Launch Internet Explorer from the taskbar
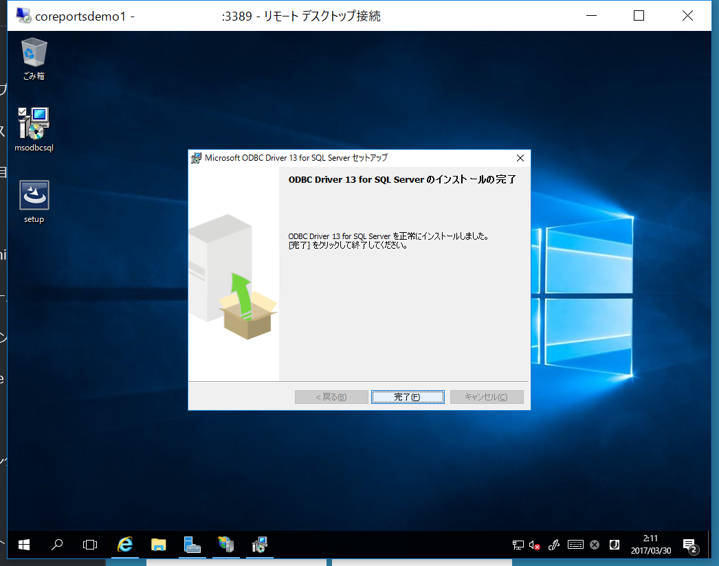Viewport: 719px width, 566px height. tap(124, 545)
